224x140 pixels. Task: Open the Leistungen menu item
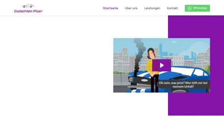pos(152,8)
